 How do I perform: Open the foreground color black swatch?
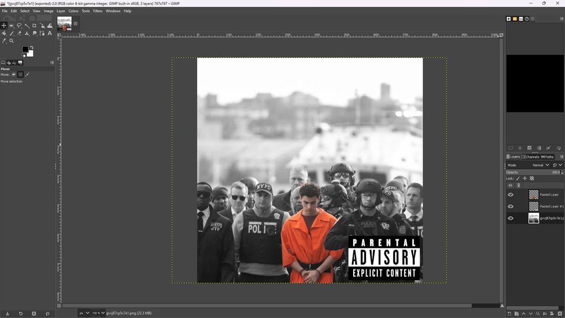[x=25, y=49]
